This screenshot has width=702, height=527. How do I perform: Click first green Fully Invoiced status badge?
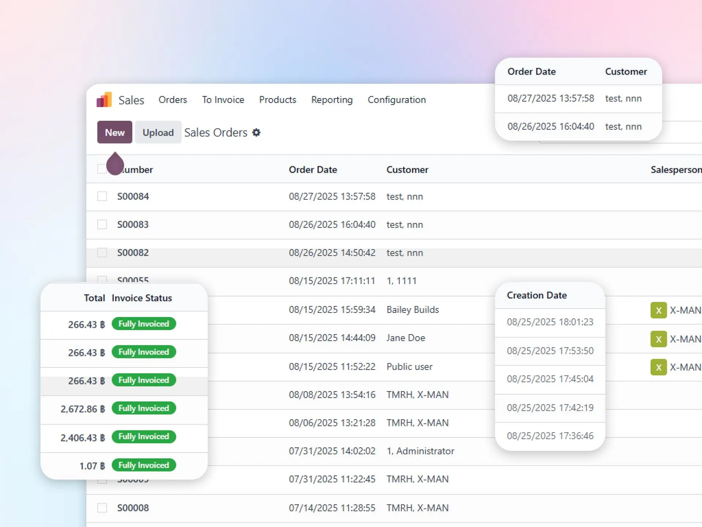coord(144,324)
